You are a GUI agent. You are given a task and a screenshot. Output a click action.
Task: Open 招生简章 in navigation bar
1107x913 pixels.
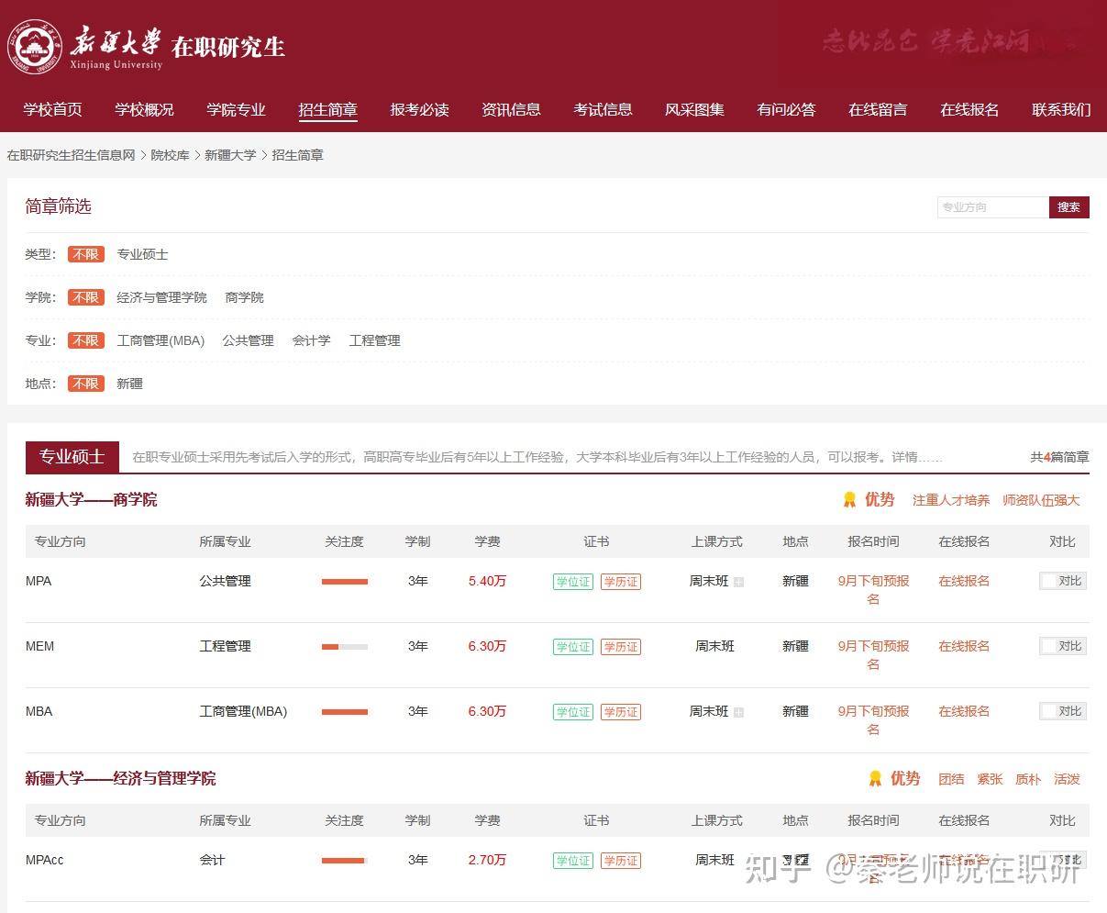tap(327, 109)
